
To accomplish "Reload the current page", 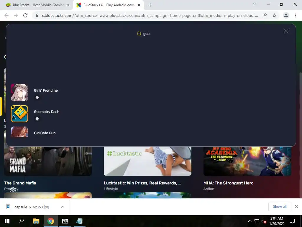I will click(25, 15).
